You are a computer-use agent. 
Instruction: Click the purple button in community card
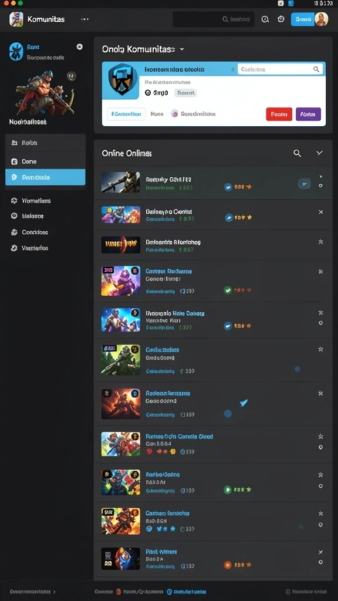coord(308,114)
